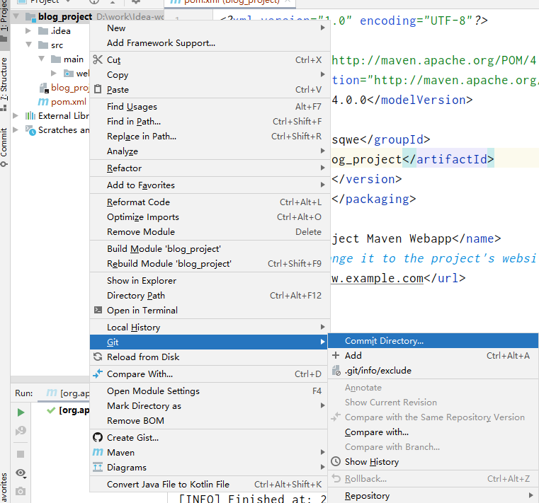Expand the External Libraries node
539x503 pixels.
(16, 116)
